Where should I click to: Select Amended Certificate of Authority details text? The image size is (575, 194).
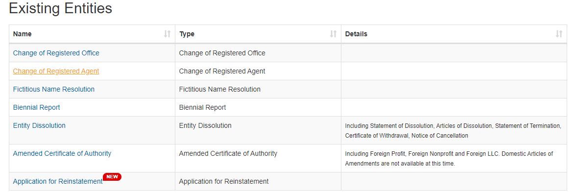point(449,158)
